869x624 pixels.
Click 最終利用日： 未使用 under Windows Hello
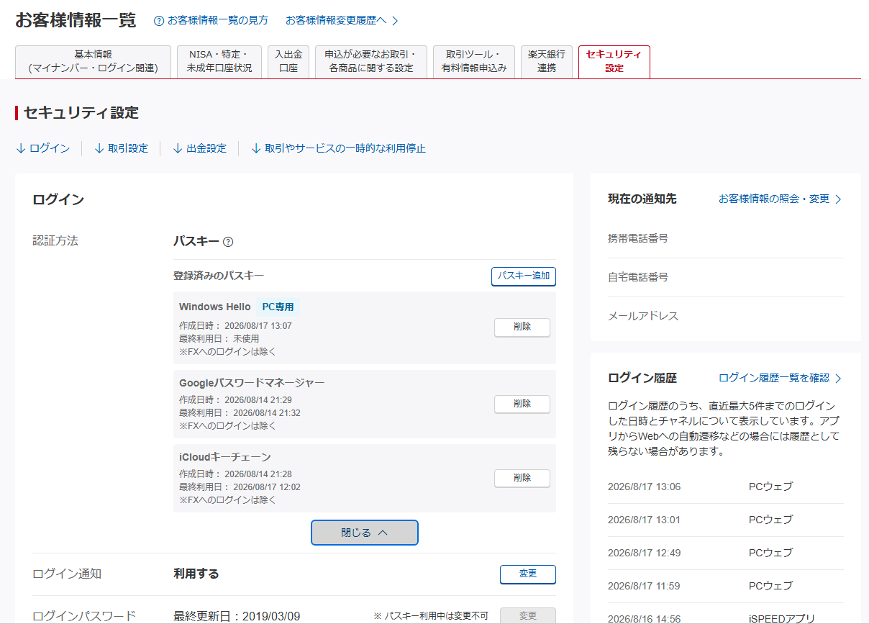[219, 338]
